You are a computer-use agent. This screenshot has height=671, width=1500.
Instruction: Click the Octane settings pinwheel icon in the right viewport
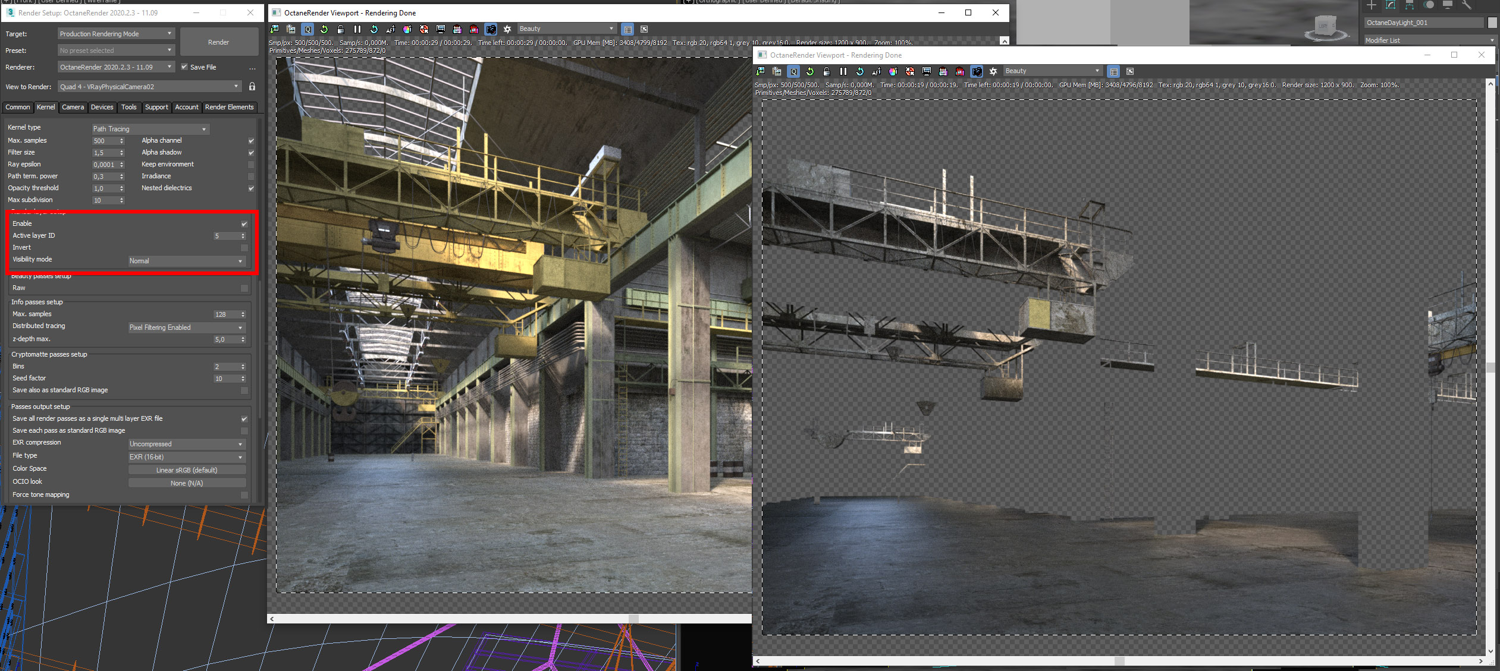tap(993, 71)
